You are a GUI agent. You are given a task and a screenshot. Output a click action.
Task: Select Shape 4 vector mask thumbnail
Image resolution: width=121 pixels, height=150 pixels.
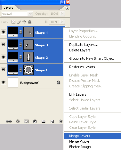[28, 32]
